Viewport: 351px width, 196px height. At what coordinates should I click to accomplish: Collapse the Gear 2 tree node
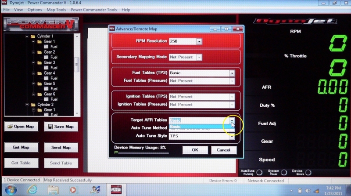[x=33, y=52]
